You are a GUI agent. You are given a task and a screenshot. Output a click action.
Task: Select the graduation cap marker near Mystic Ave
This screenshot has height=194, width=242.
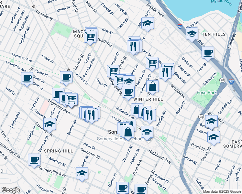coord(148,24)
